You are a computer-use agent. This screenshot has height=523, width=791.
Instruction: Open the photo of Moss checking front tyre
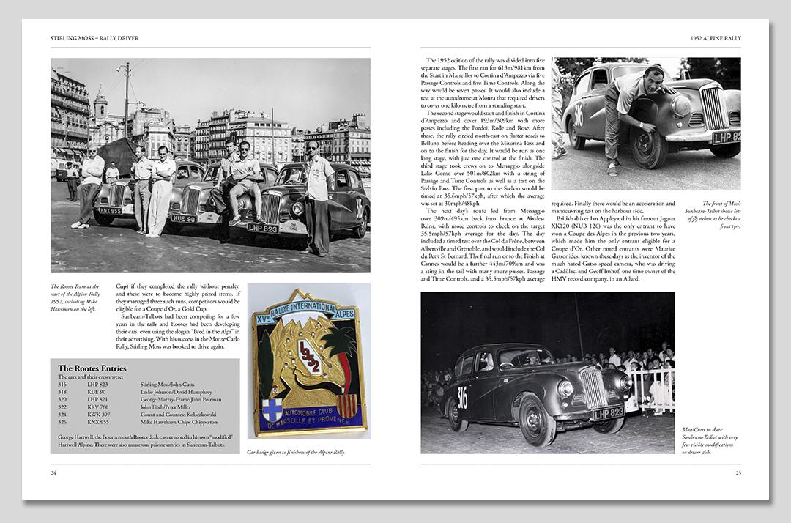(645, 124)
